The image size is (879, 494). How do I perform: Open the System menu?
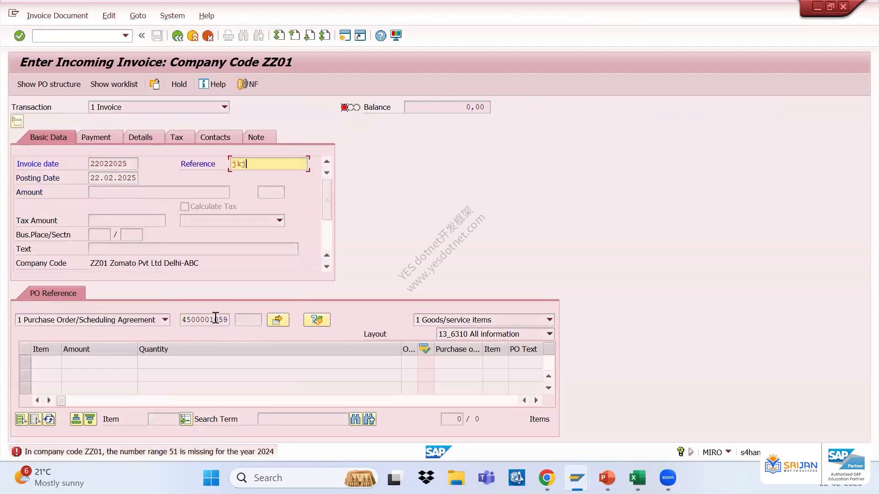(172, 16)
